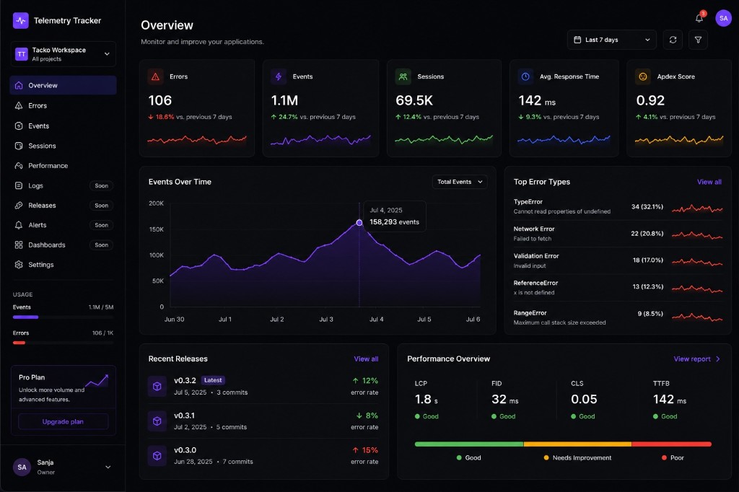Screen dimensions: 739x492
Task: Click the chevron next to View report
Action: (718, 359)
